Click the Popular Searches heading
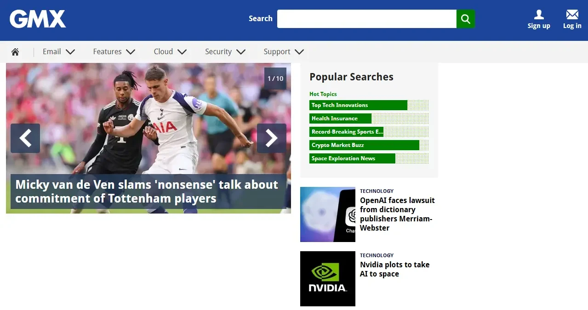This screenshot has height=310, width=588. click(x=351, y=77)
